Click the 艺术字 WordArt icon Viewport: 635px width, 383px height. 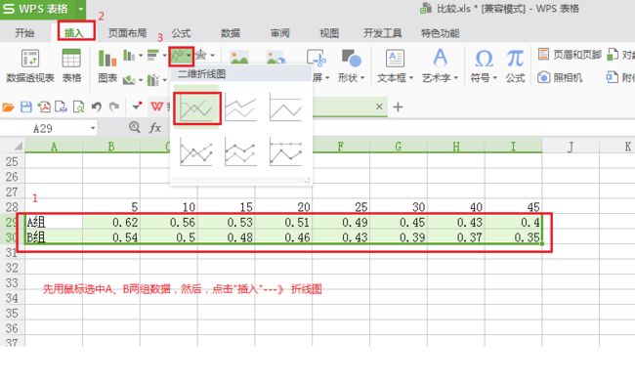click(x=441, y=58)
